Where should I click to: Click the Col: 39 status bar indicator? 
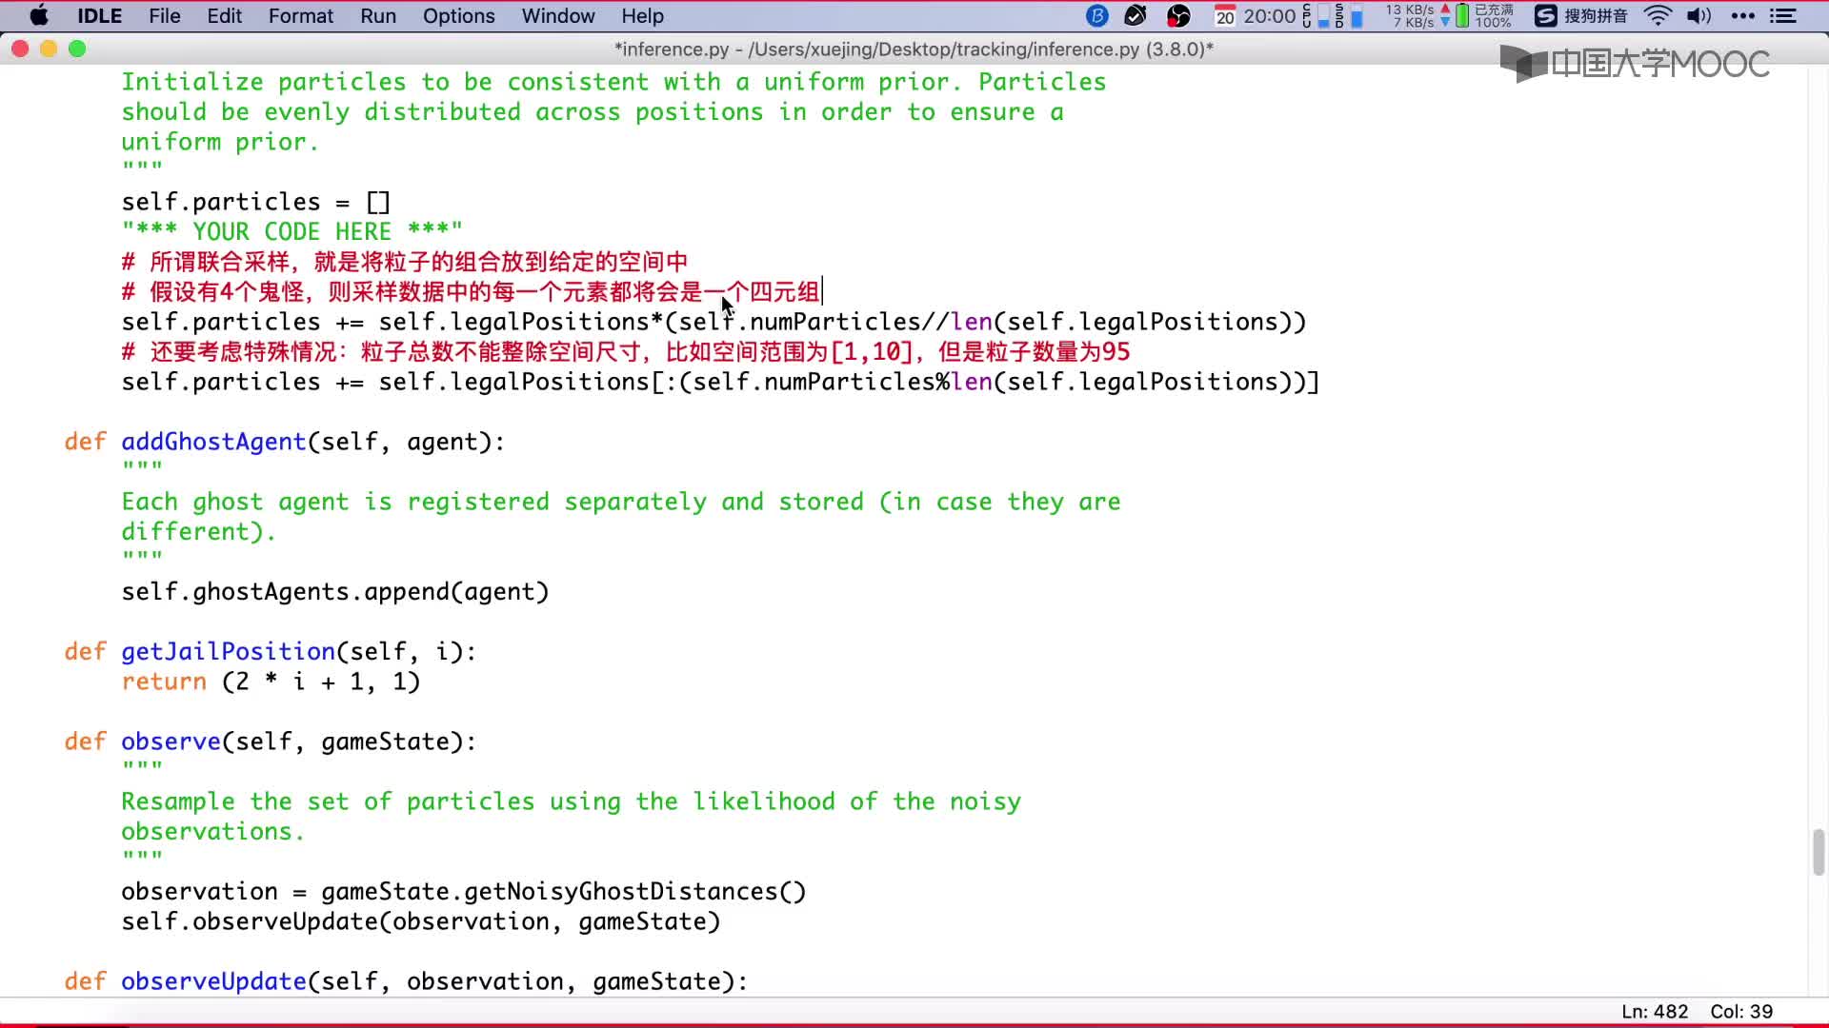pos(1741,1012)
